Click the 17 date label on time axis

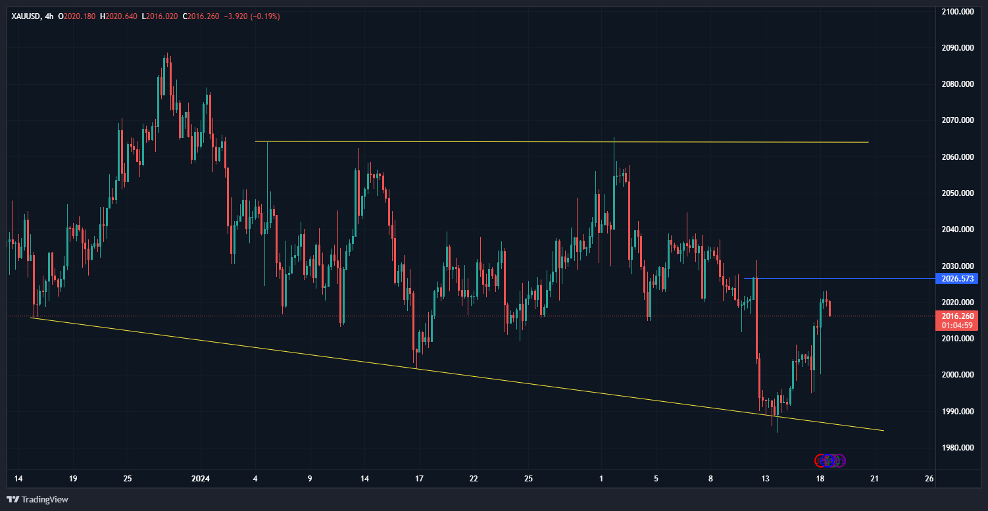coord(418,479)
